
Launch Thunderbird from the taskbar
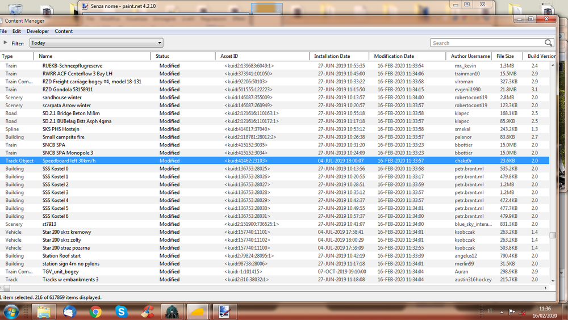pos(69,311)
